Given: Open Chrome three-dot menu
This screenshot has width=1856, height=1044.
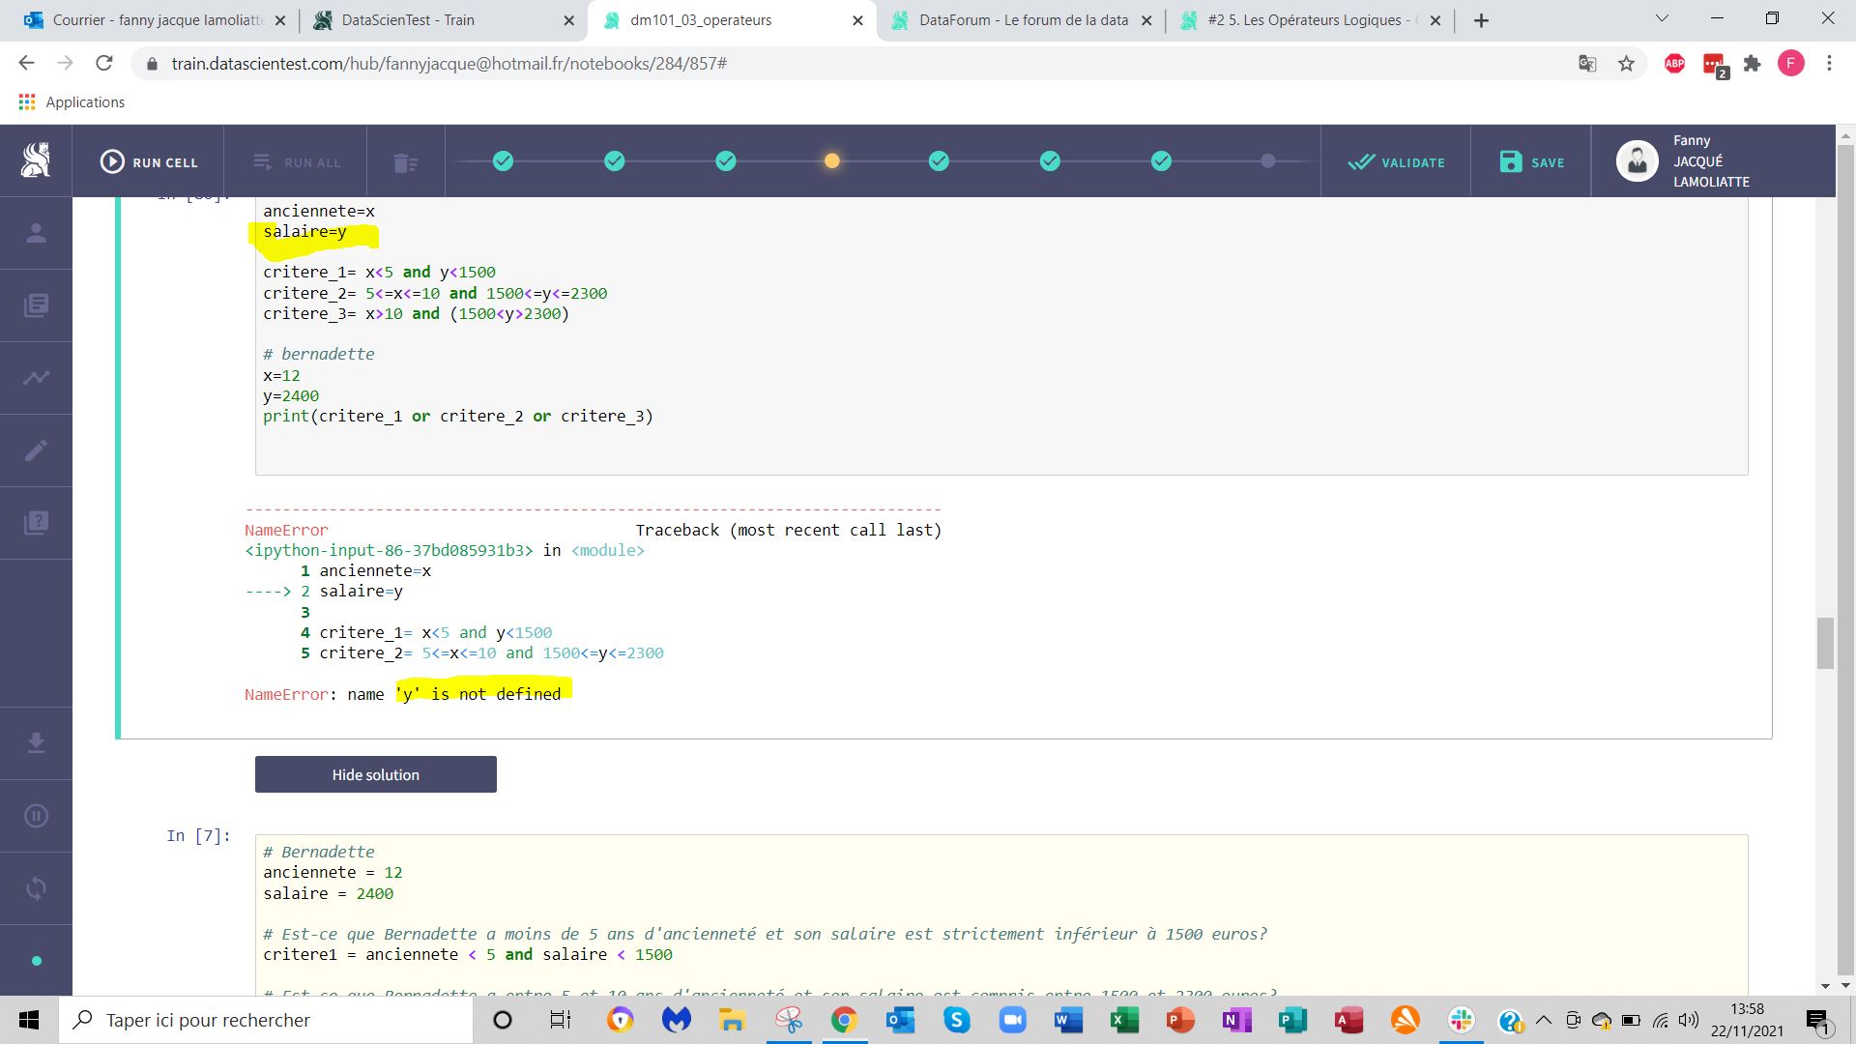Looking at the screenshot, I should tap(1829, 64).
